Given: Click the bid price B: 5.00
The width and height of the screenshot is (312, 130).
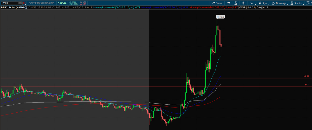Looking at the screenshot, I should (x=84, y=2).
